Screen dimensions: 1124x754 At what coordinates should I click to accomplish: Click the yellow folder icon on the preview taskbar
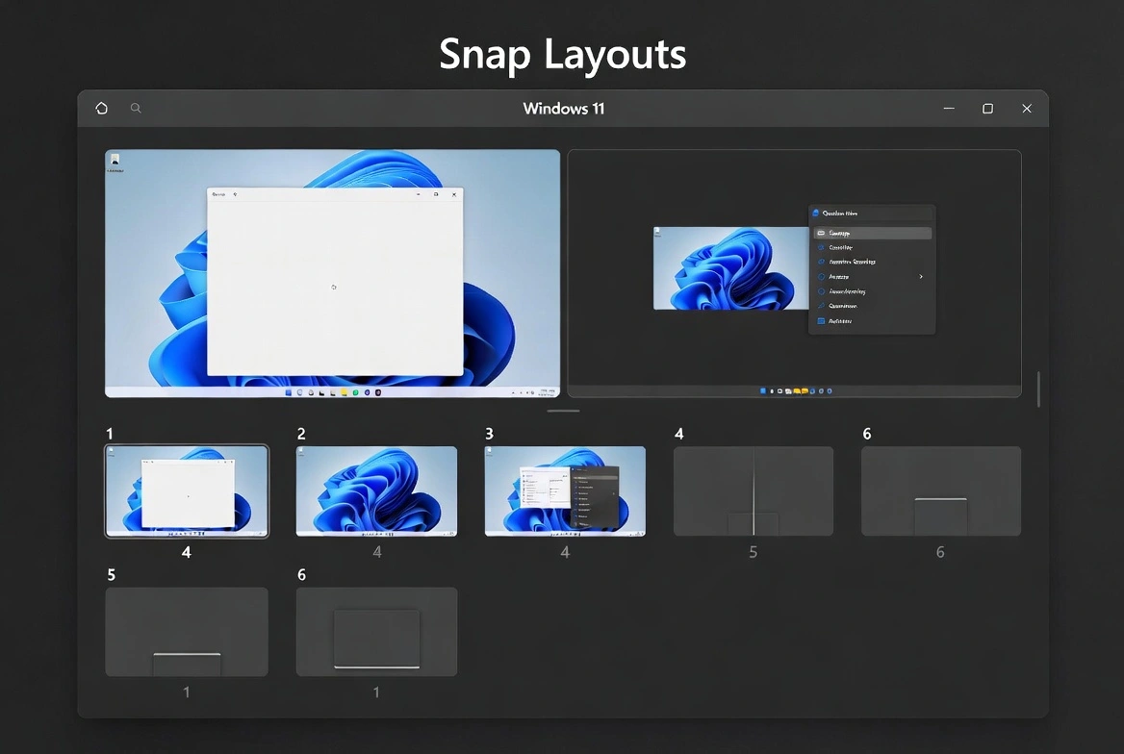tap(344, 392)
